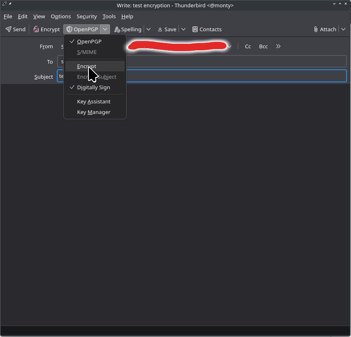Image resolution: width=351 pixels, height=337 pixels.
Task: Click into the Subject text field
Action: pyautogui.click(x=235, y=76)
